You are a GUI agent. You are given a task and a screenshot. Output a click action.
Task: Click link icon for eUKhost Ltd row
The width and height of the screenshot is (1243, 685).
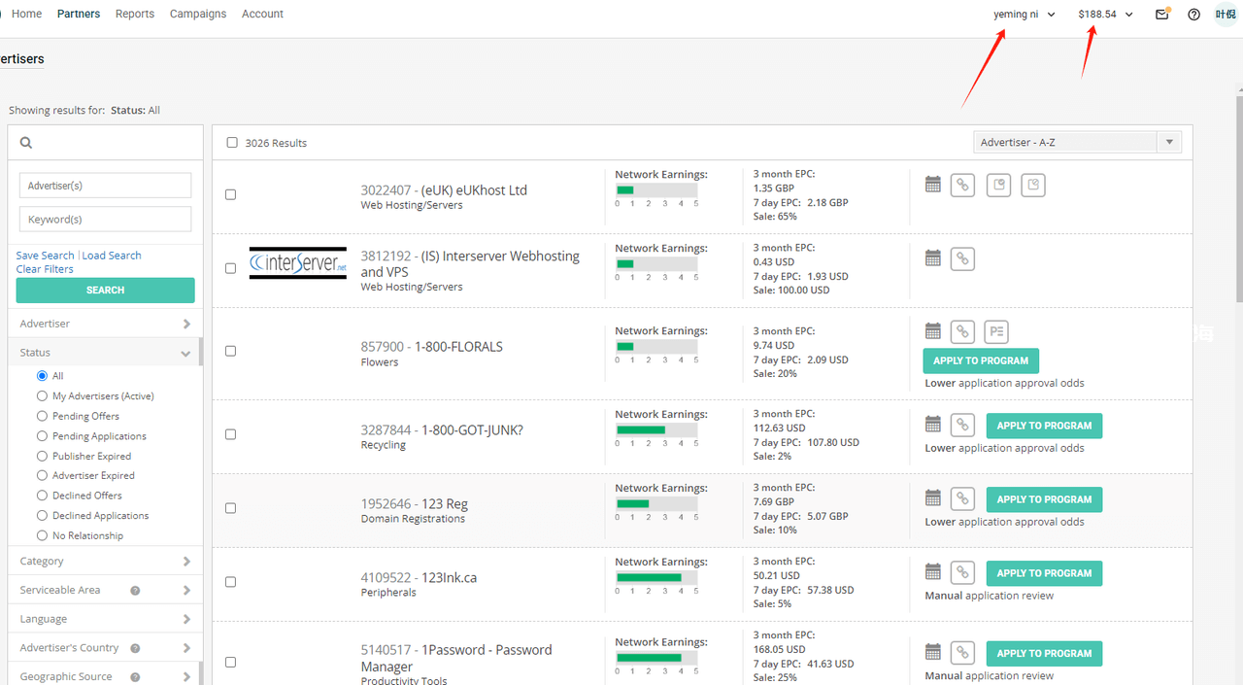[962, 185]
